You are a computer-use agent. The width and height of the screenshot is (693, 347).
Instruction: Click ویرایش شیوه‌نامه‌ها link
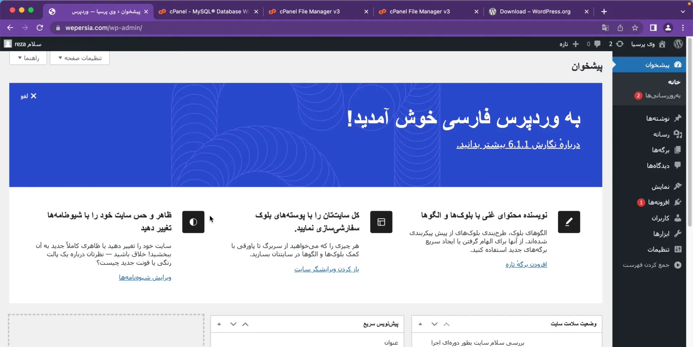click(145, 277)
